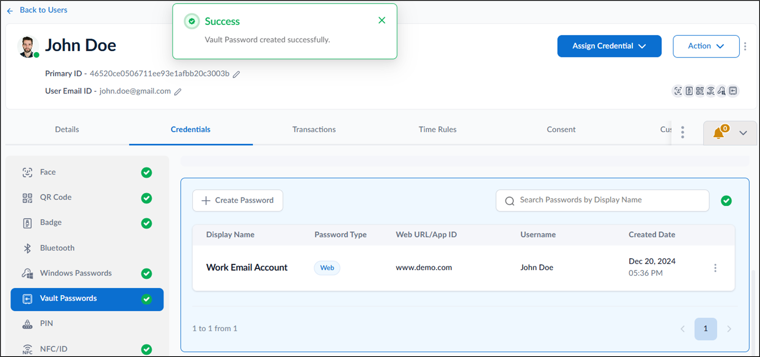Open the Consent tab
The width and height of the screenshot is (760, 357).
pos(561,129)
